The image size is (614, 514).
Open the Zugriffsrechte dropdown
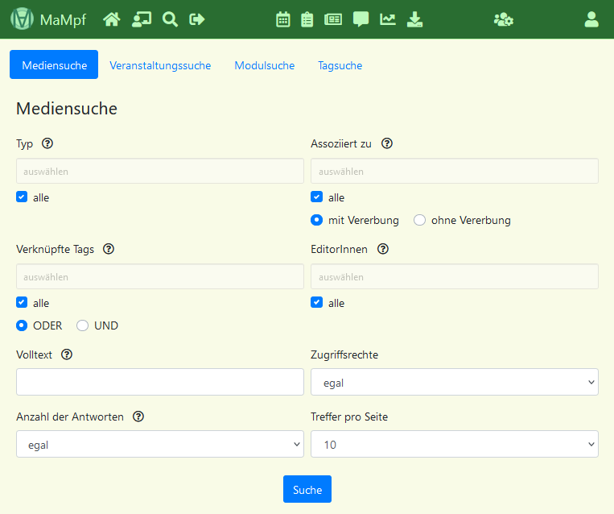pos(454,383)
